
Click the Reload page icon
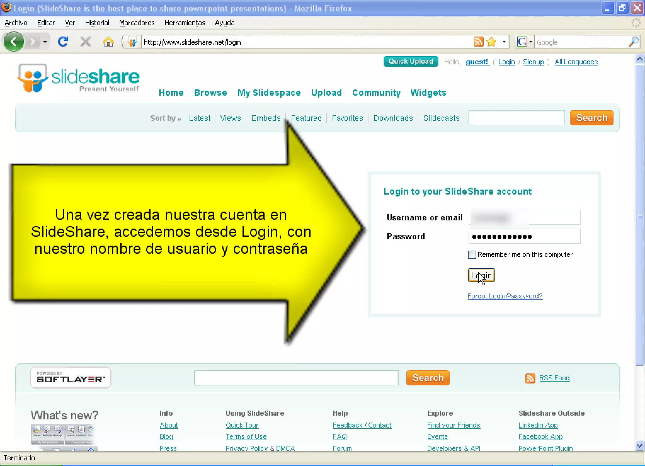coord(63,42)
